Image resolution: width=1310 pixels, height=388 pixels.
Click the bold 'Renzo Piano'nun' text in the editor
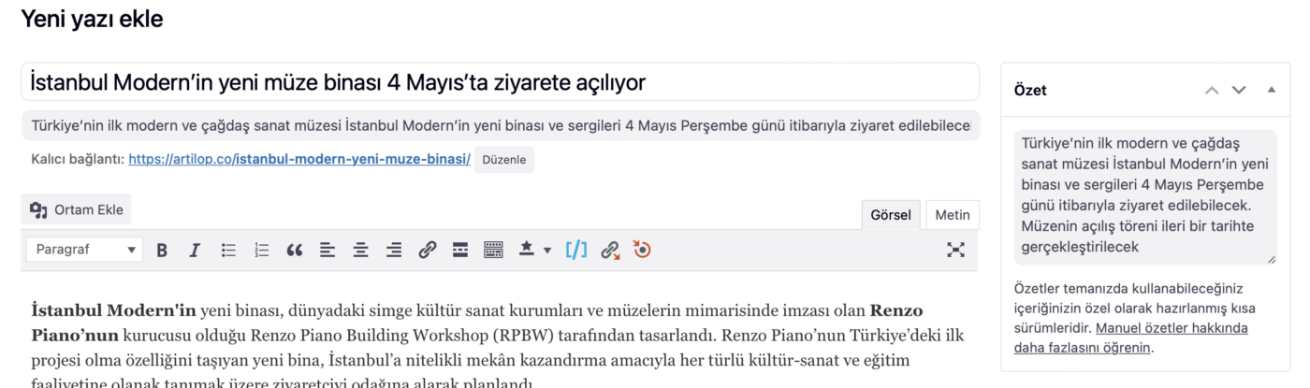477,323
